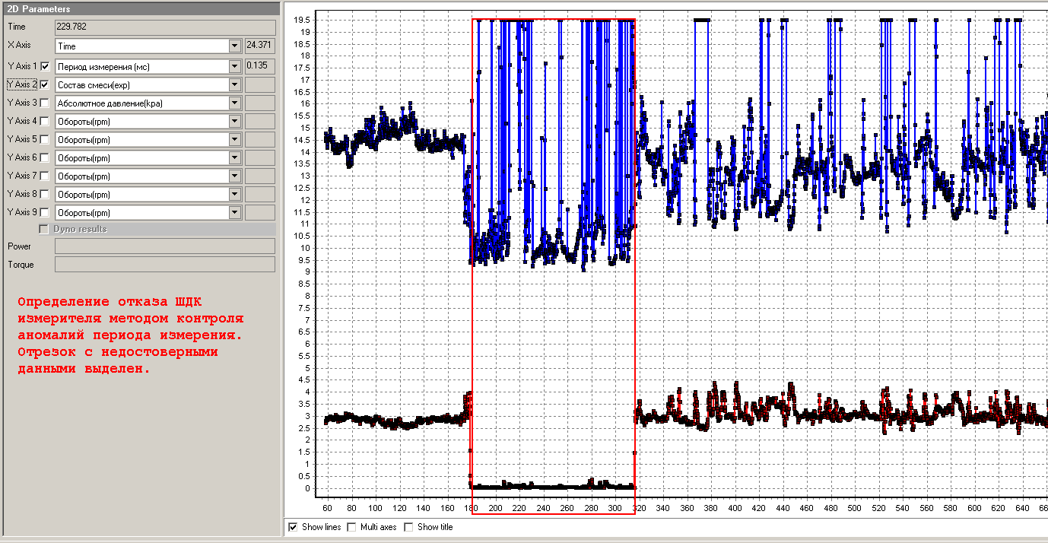Disable the Show lines checkbox

(294, 527)
